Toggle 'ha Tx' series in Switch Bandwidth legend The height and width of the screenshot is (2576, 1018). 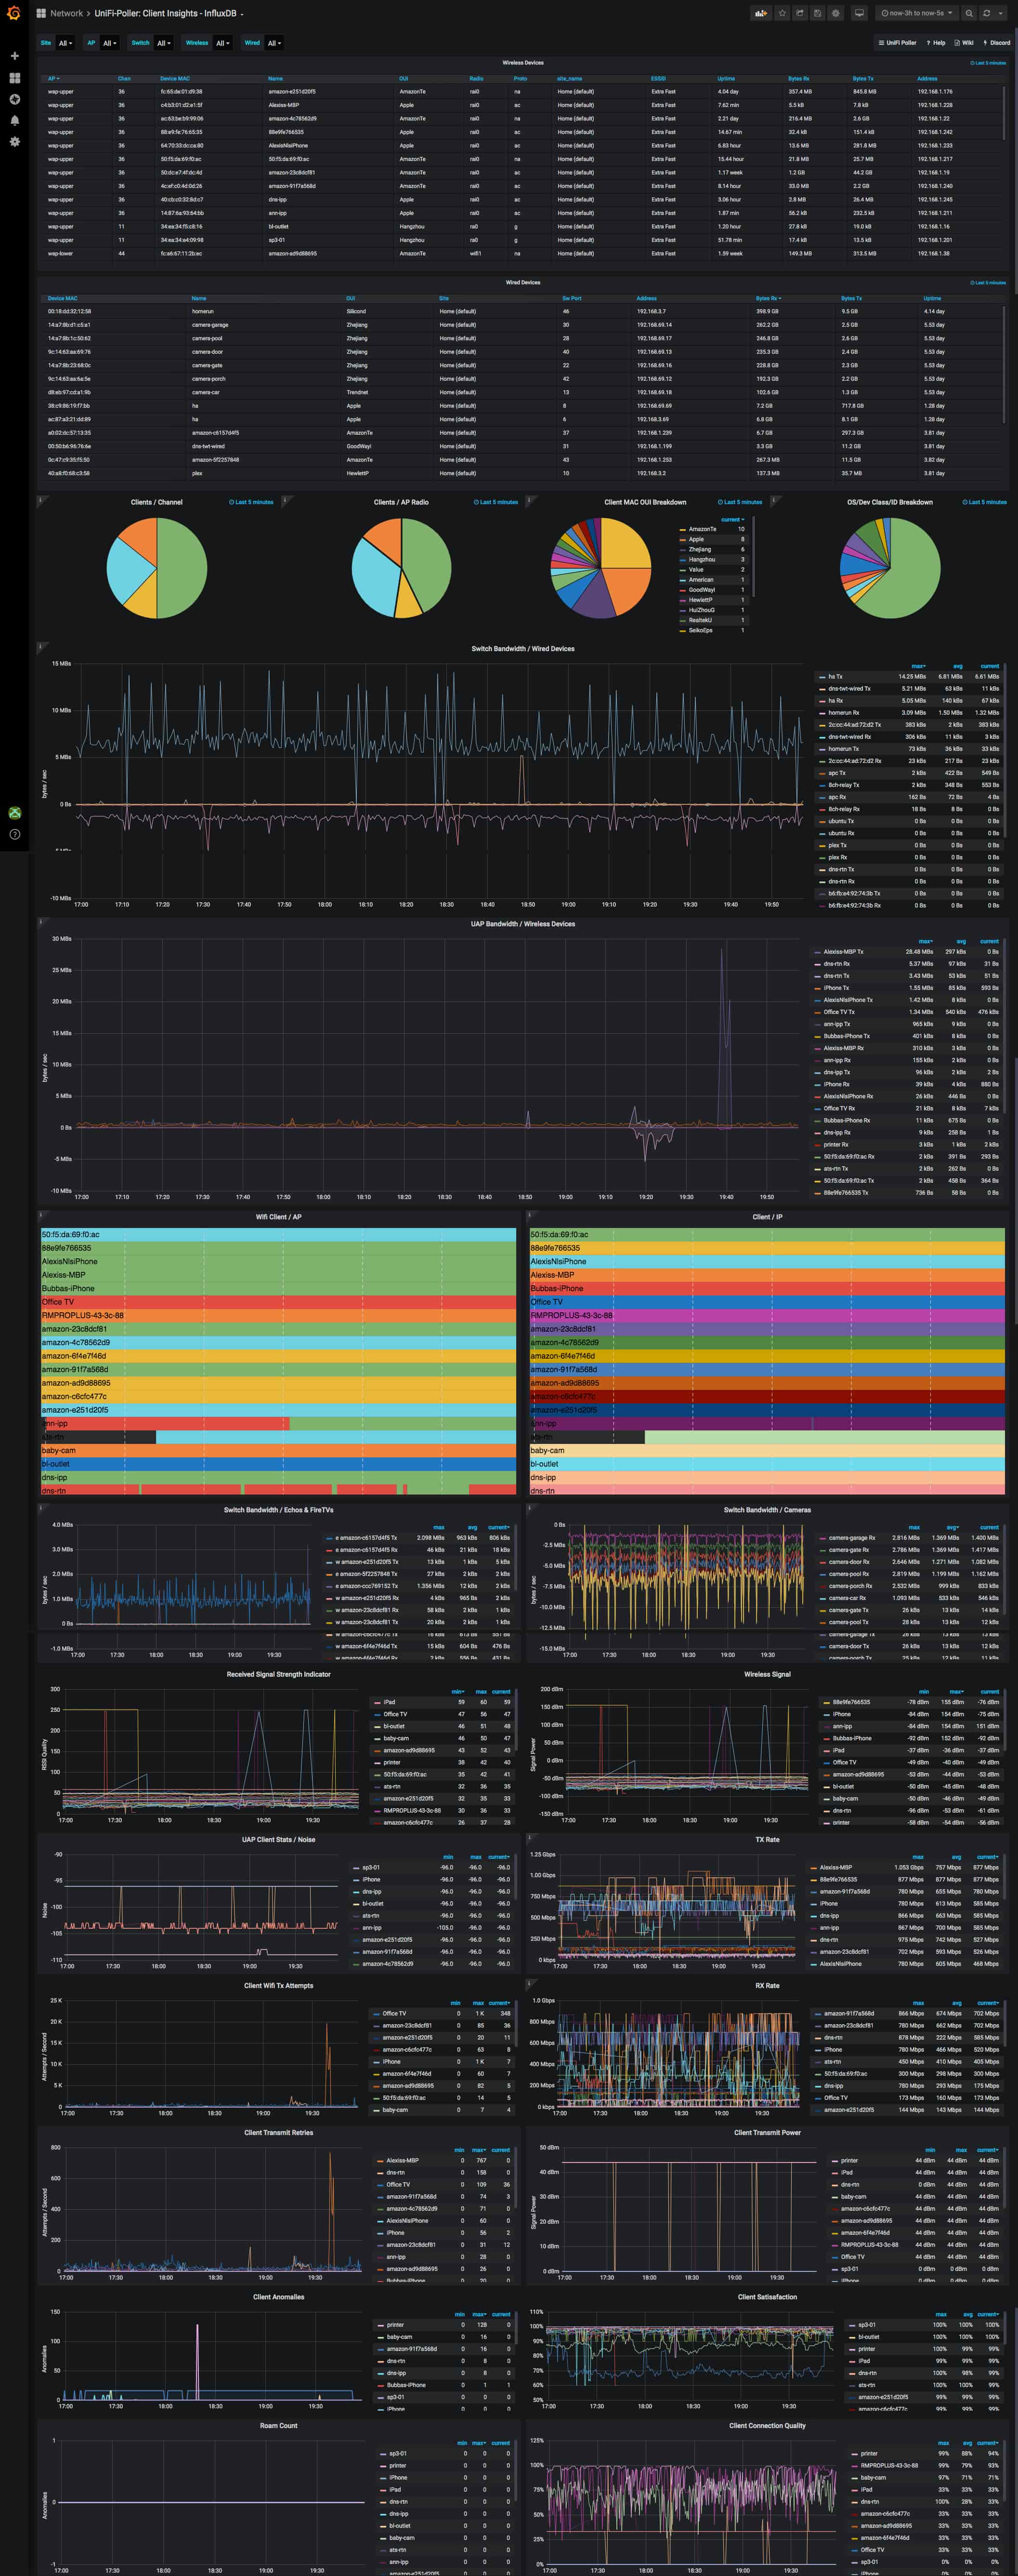point(834,676)
